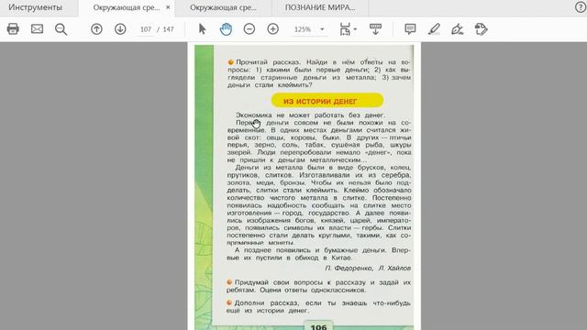
Task: Go to previous page arrow
Action: [96, 29]
